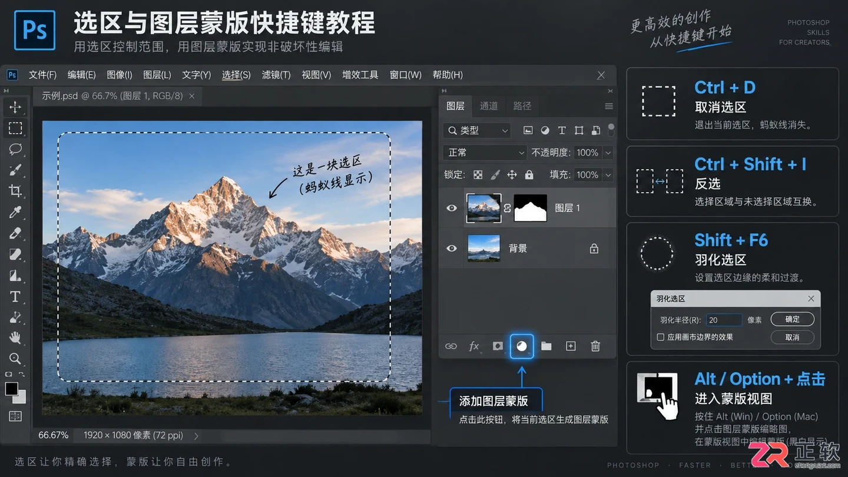Select the Type tool
The image size is (848, 477).
15,296
